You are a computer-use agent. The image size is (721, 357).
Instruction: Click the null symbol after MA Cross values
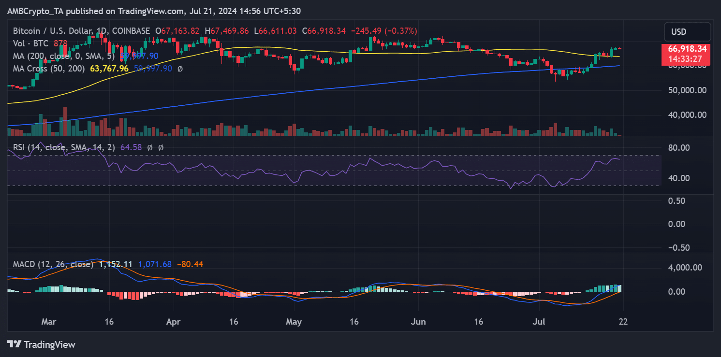(180, 69)
